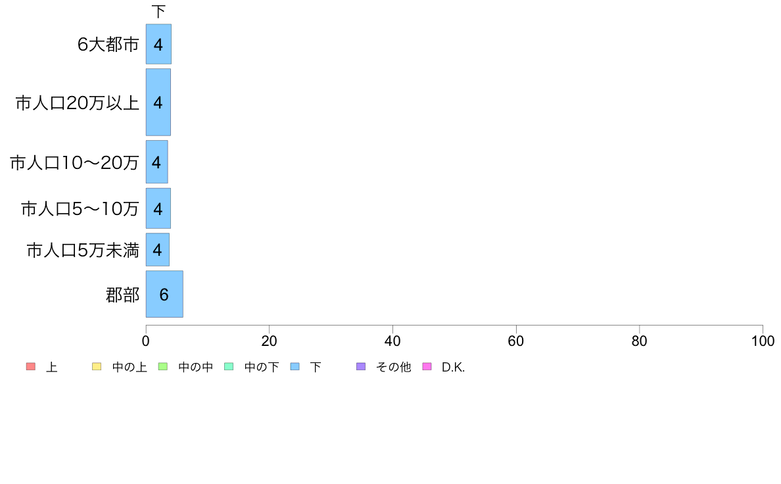This screenshot has height=484, width=781.
Task: Select the 市人口5〜10万 bar
Action: (x=158, y=208)
